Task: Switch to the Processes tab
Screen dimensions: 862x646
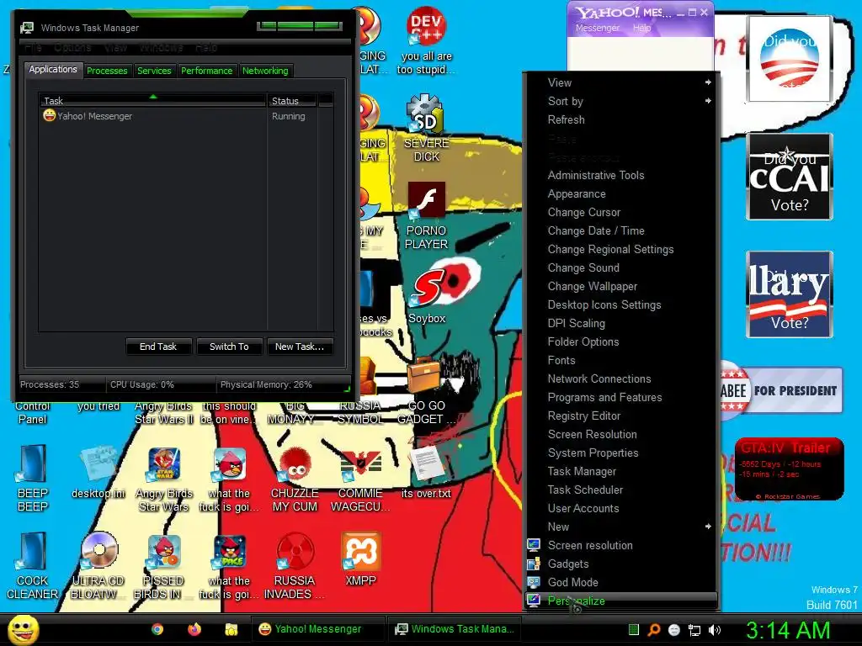Action: pyautogui.click(x=107, y=71)
